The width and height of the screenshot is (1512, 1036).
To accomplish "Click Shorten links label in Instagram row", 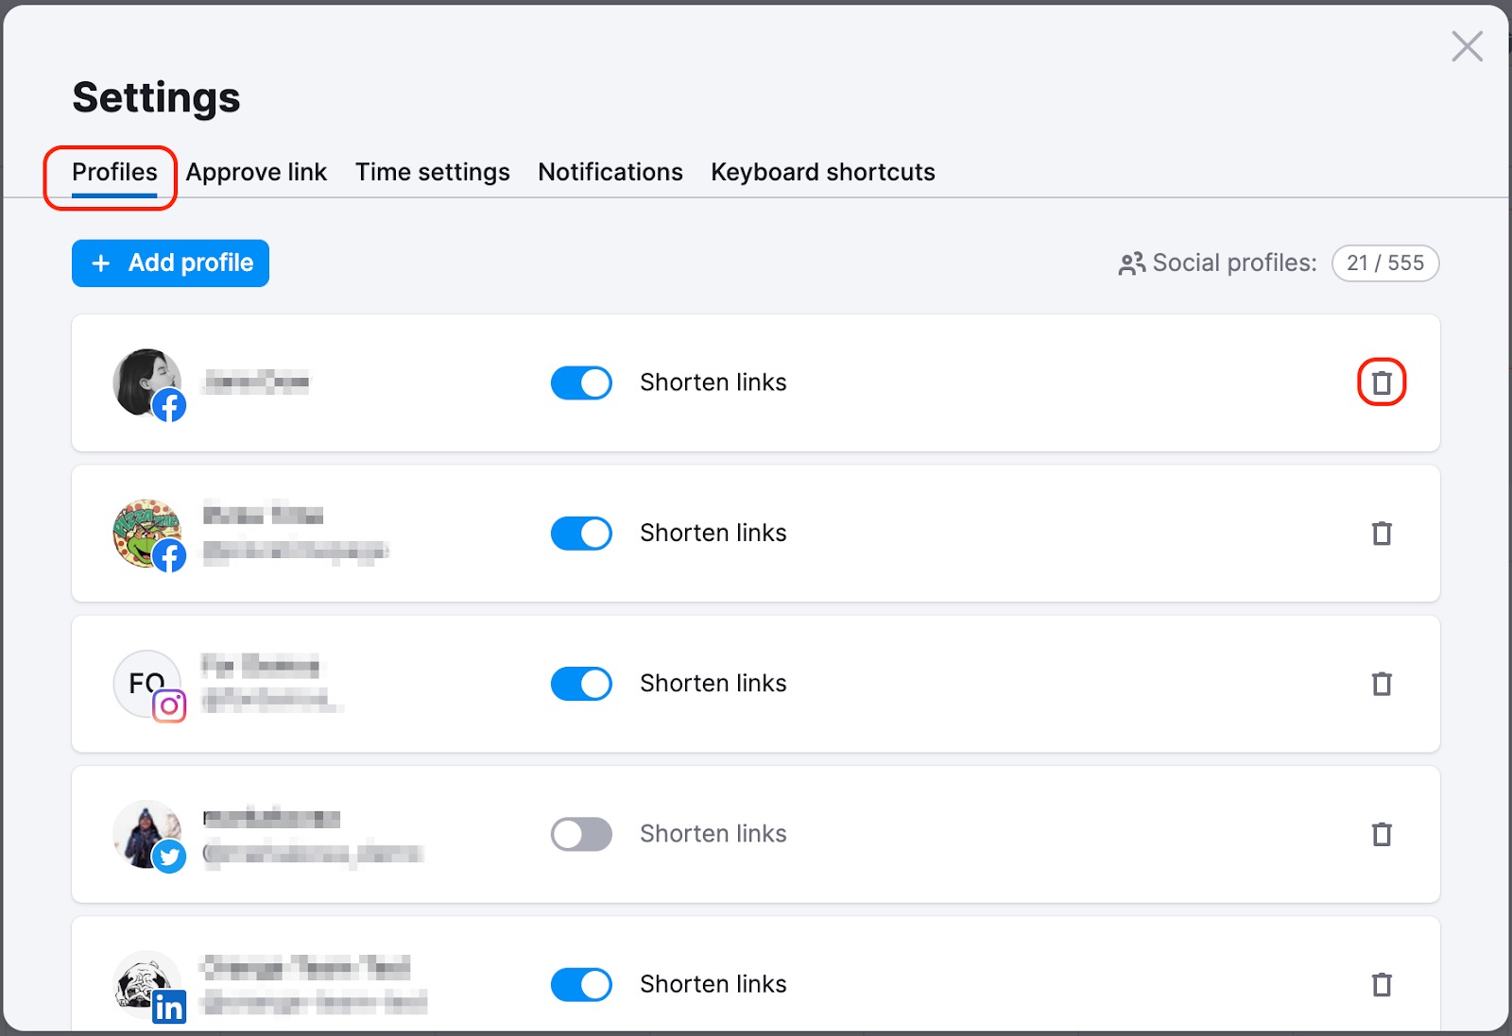I will 713,684.
